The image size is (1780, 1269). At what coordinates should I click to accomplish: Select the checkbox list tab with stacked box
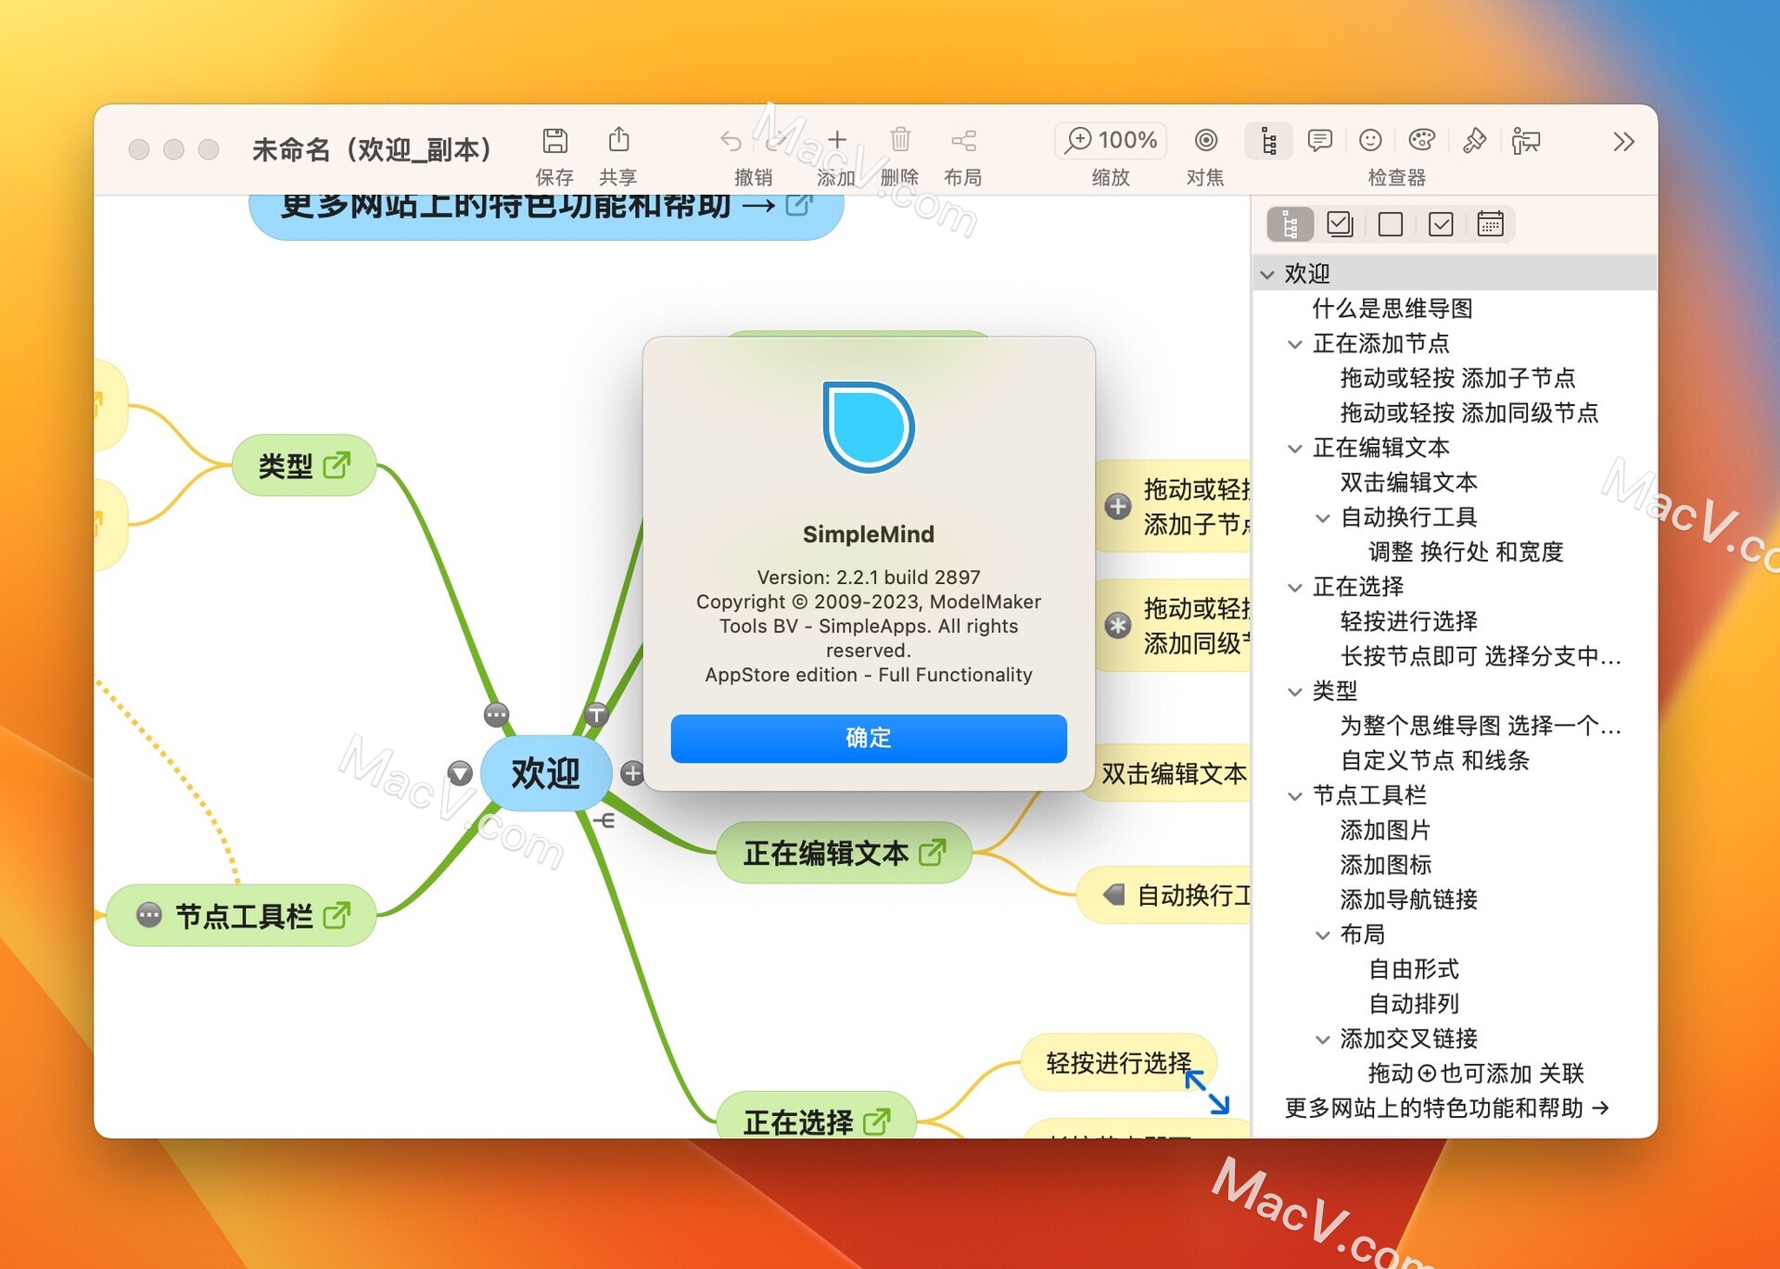[1340, 224]
